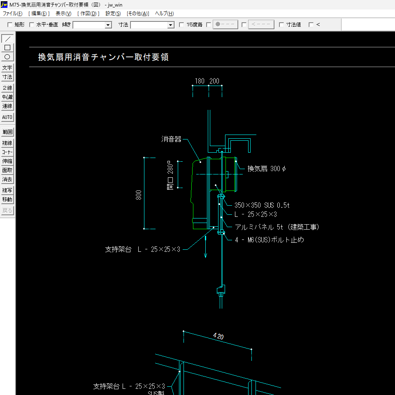Click the 移動 move tool
395x395 pixels.
(7, 200)
